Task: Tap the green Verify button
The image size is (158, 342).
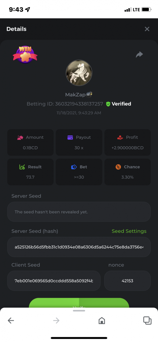Action: [x=79, y=303]
